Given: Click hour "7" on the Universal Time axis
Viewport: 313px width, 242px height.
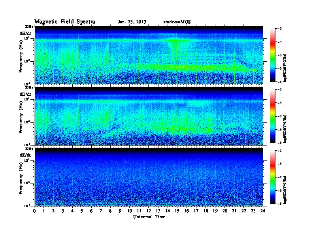Looking at the screenshot, I should tap(101, 211).
